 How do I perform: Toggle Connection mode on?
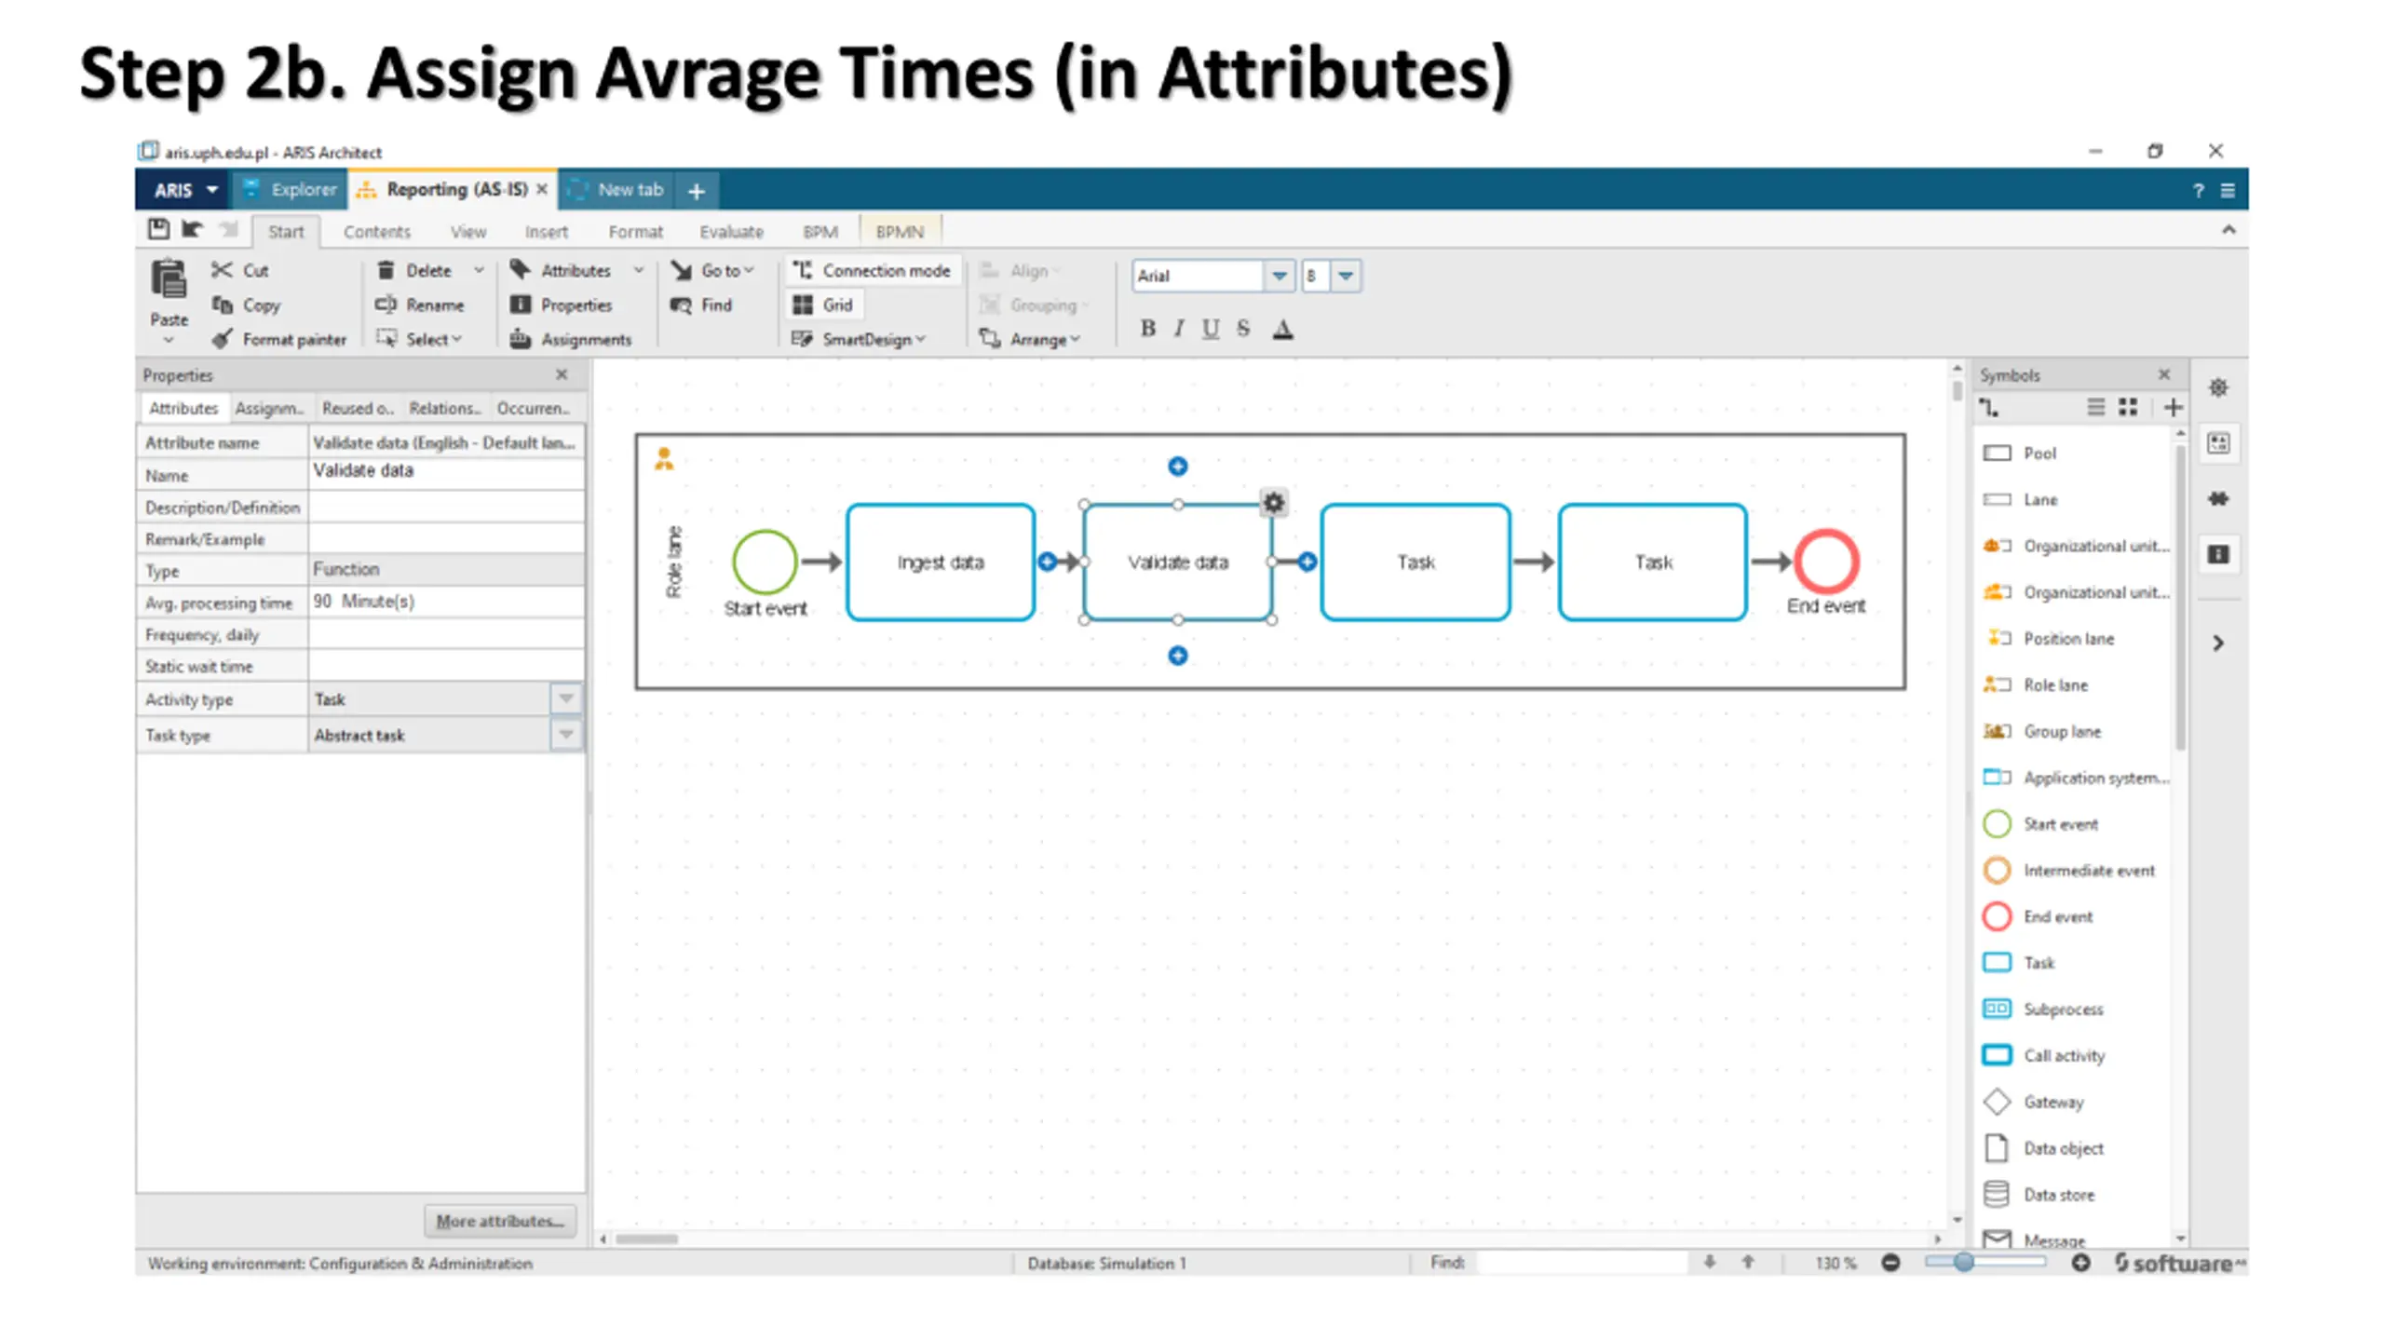point(872,270)
